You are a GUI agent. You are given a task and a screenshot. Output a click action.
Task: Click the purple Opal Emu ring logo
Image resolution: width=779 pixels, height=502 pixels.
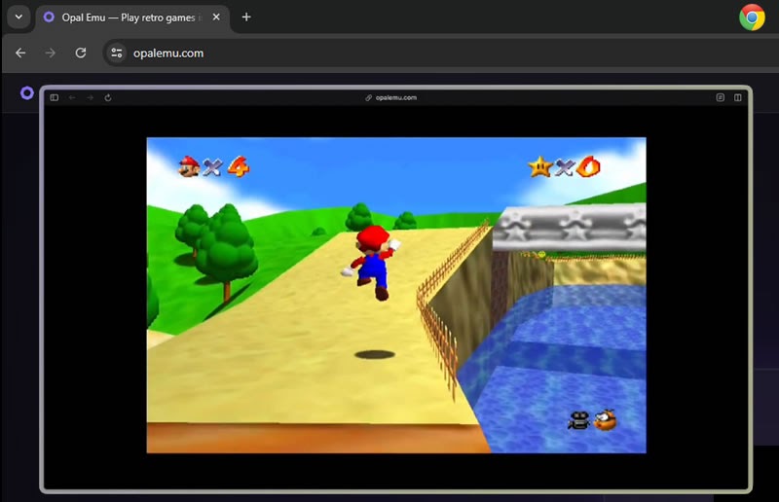tap(27, 92)
